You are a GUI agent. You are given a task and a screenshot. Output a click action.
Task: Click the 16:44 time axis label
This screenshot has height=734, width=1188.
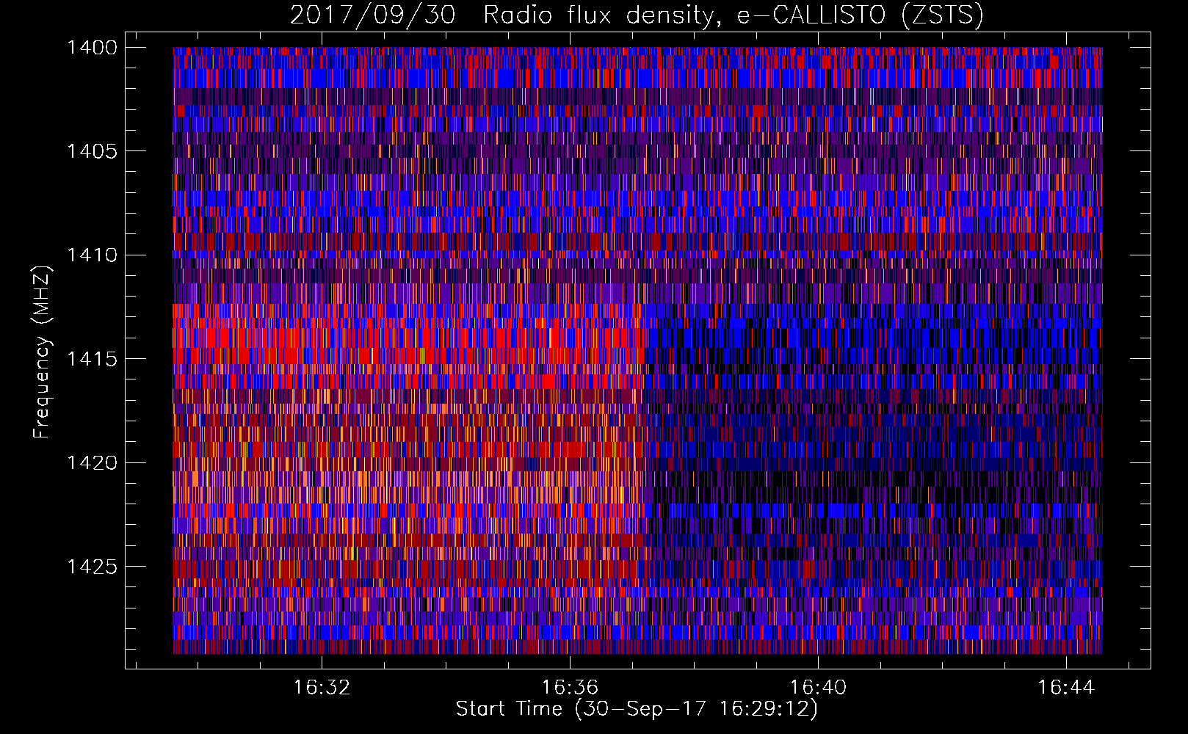tap(1066, 688)
